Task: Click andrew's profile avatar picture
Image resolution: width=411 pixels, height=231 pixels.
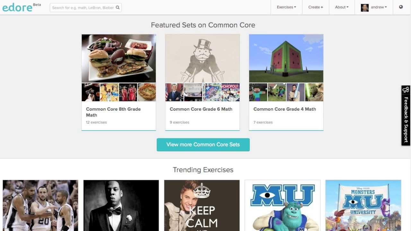Action: coord(364,7)
